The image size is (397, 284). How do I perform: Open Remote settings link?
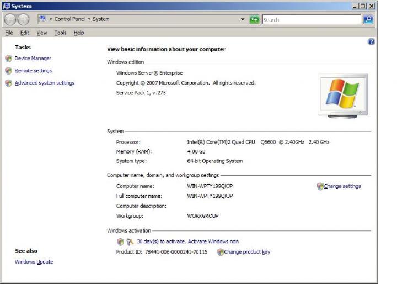pyautogui.click(x=33, y=71)
